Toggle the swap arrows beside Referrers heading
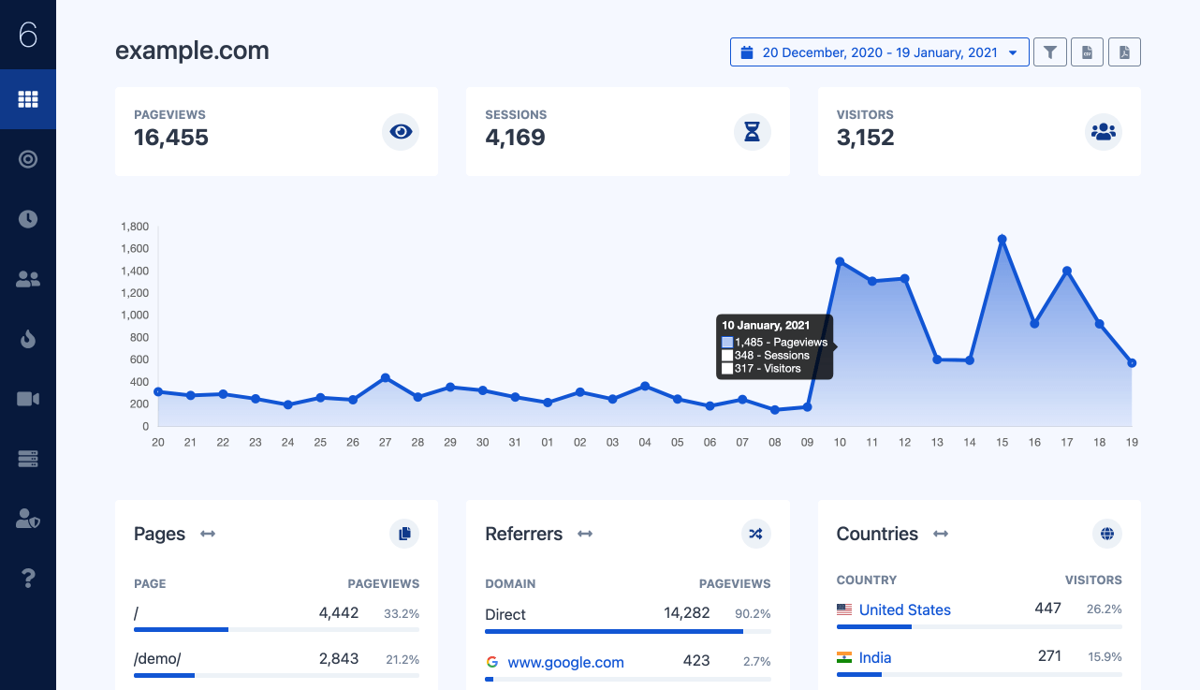The height and width of the screenshot is (690, 1200). [x=584, y=534]
